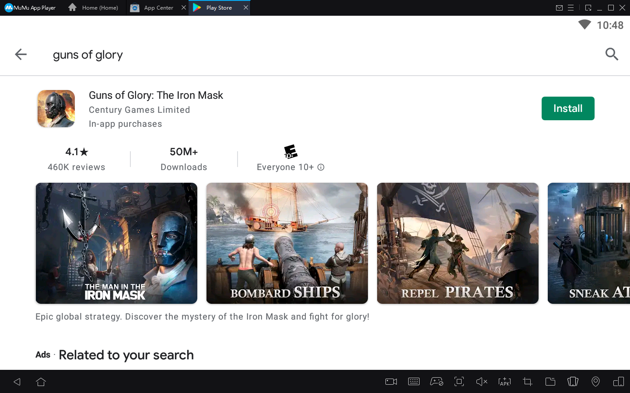The height and width of the screenshot is (393, 630).
Task: Click Related to your search heading
Action: click(x=126, y=355)
